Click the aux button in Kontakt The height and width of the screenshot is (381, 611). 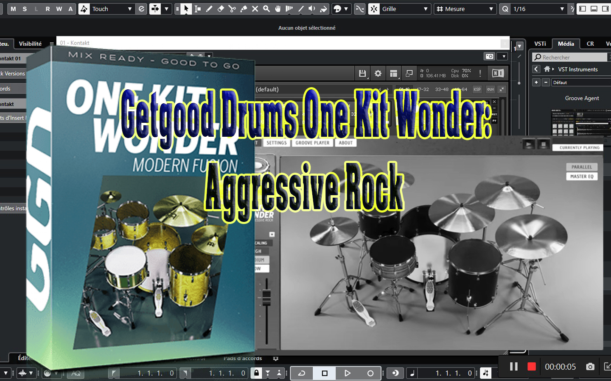(x=490, y=89)
